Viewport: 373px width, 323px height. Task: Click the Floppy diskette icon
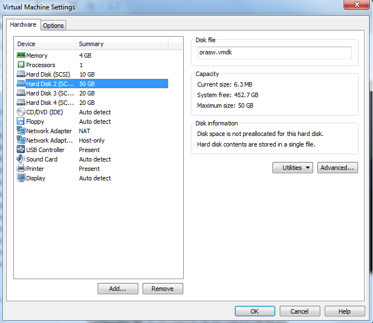point(21,122)
